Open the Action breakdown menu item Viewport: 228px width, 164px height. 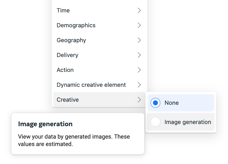click(99, 70)
